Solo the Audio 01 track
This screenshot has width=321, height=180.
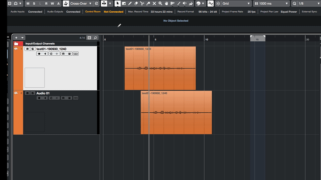[x=32, y=93]
